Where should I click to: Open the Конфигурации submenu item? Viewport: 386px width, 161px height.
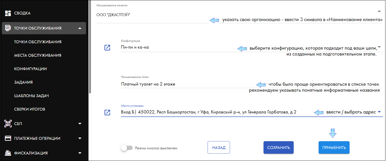tap(30, 69)
